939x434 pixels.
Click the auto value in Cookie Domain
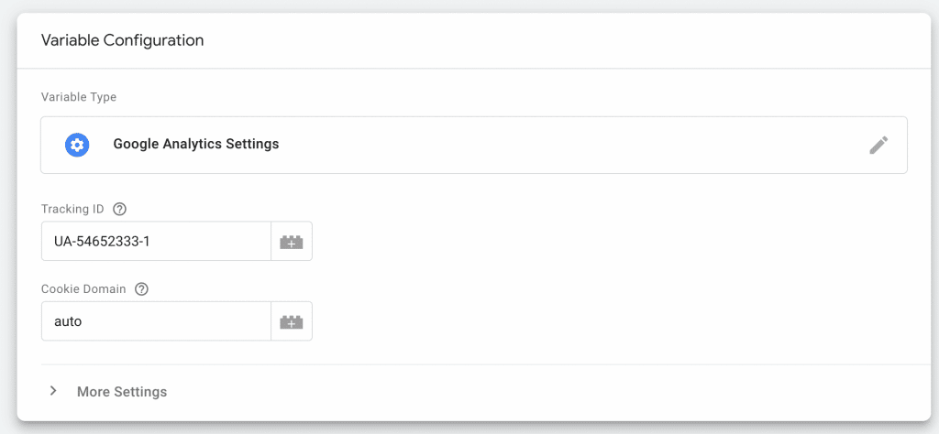click(68, 321)
